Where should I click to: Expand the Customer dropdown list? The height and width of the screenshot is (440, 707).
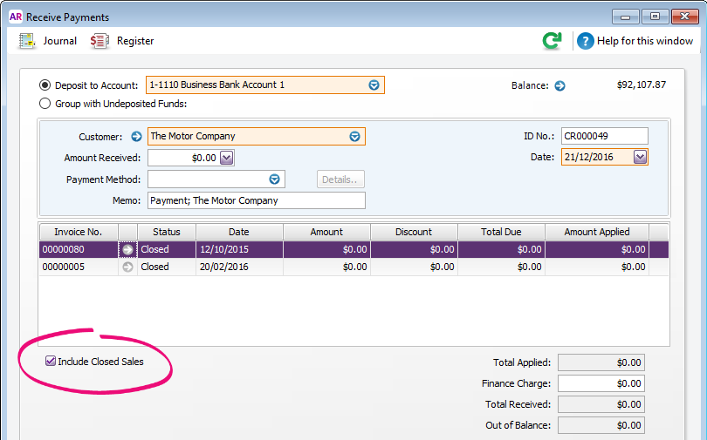tap(354, 137)
